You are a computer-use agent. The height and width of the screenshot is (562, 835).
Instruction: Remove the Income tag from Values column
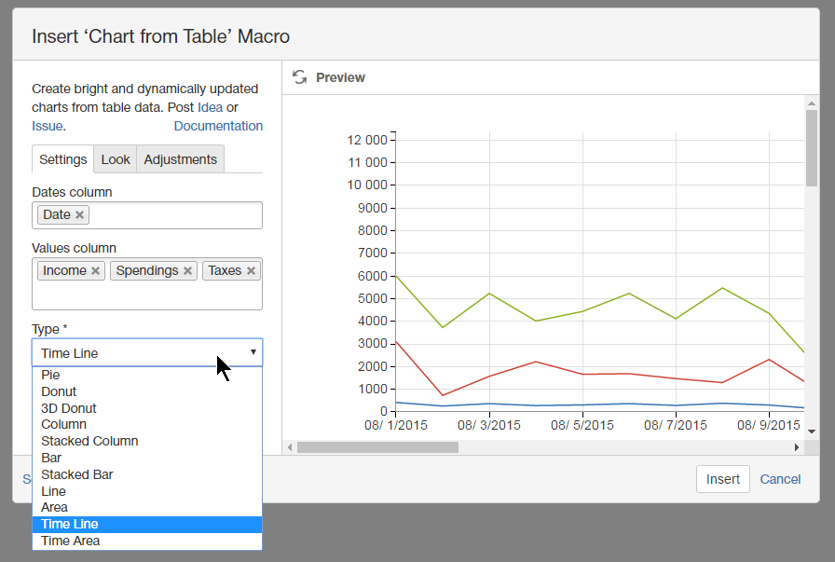click(x=95, y=270)
